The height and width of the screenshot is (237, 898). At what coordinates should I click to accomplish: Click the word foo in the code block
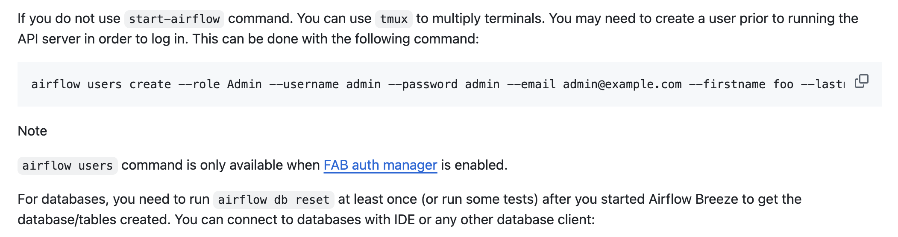[x=783, y=84]
